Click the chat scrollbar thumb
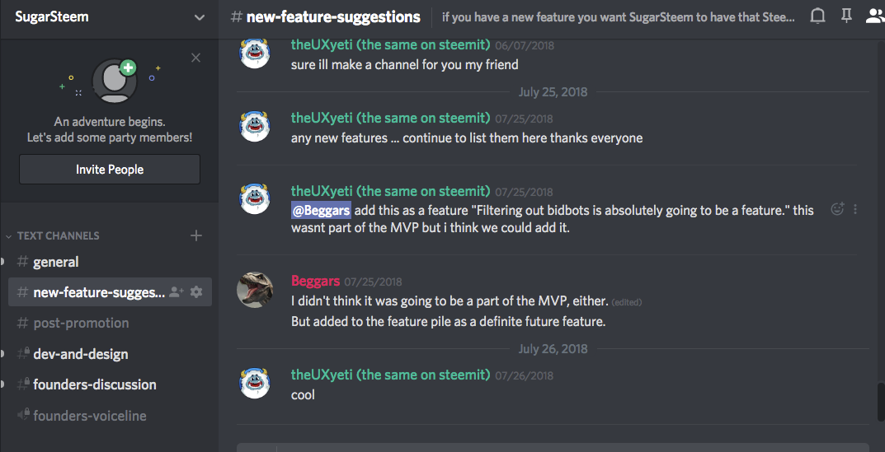The width and height of the screenshot is (885, 452). [881, 402]
